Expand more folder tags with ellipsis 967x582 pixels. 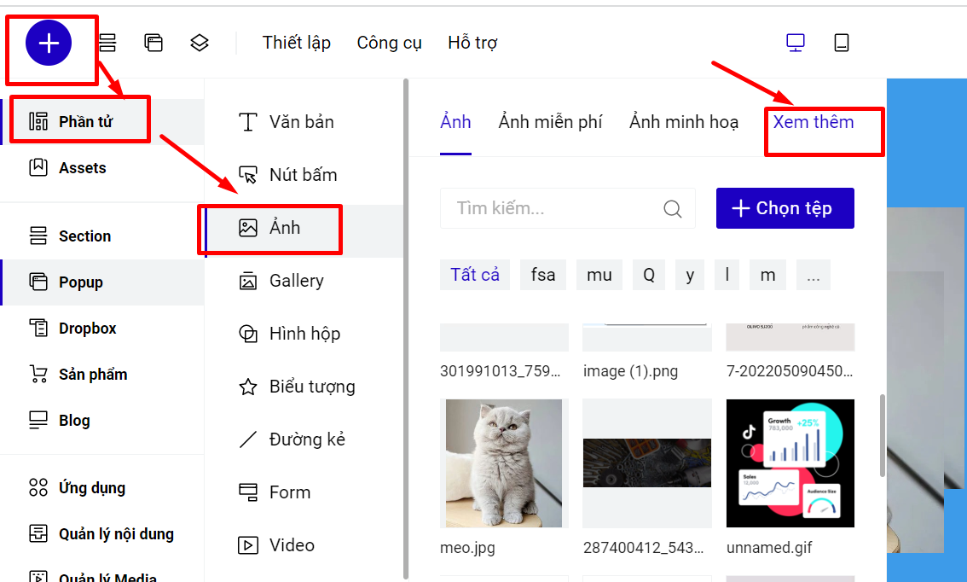click(813, 275)
